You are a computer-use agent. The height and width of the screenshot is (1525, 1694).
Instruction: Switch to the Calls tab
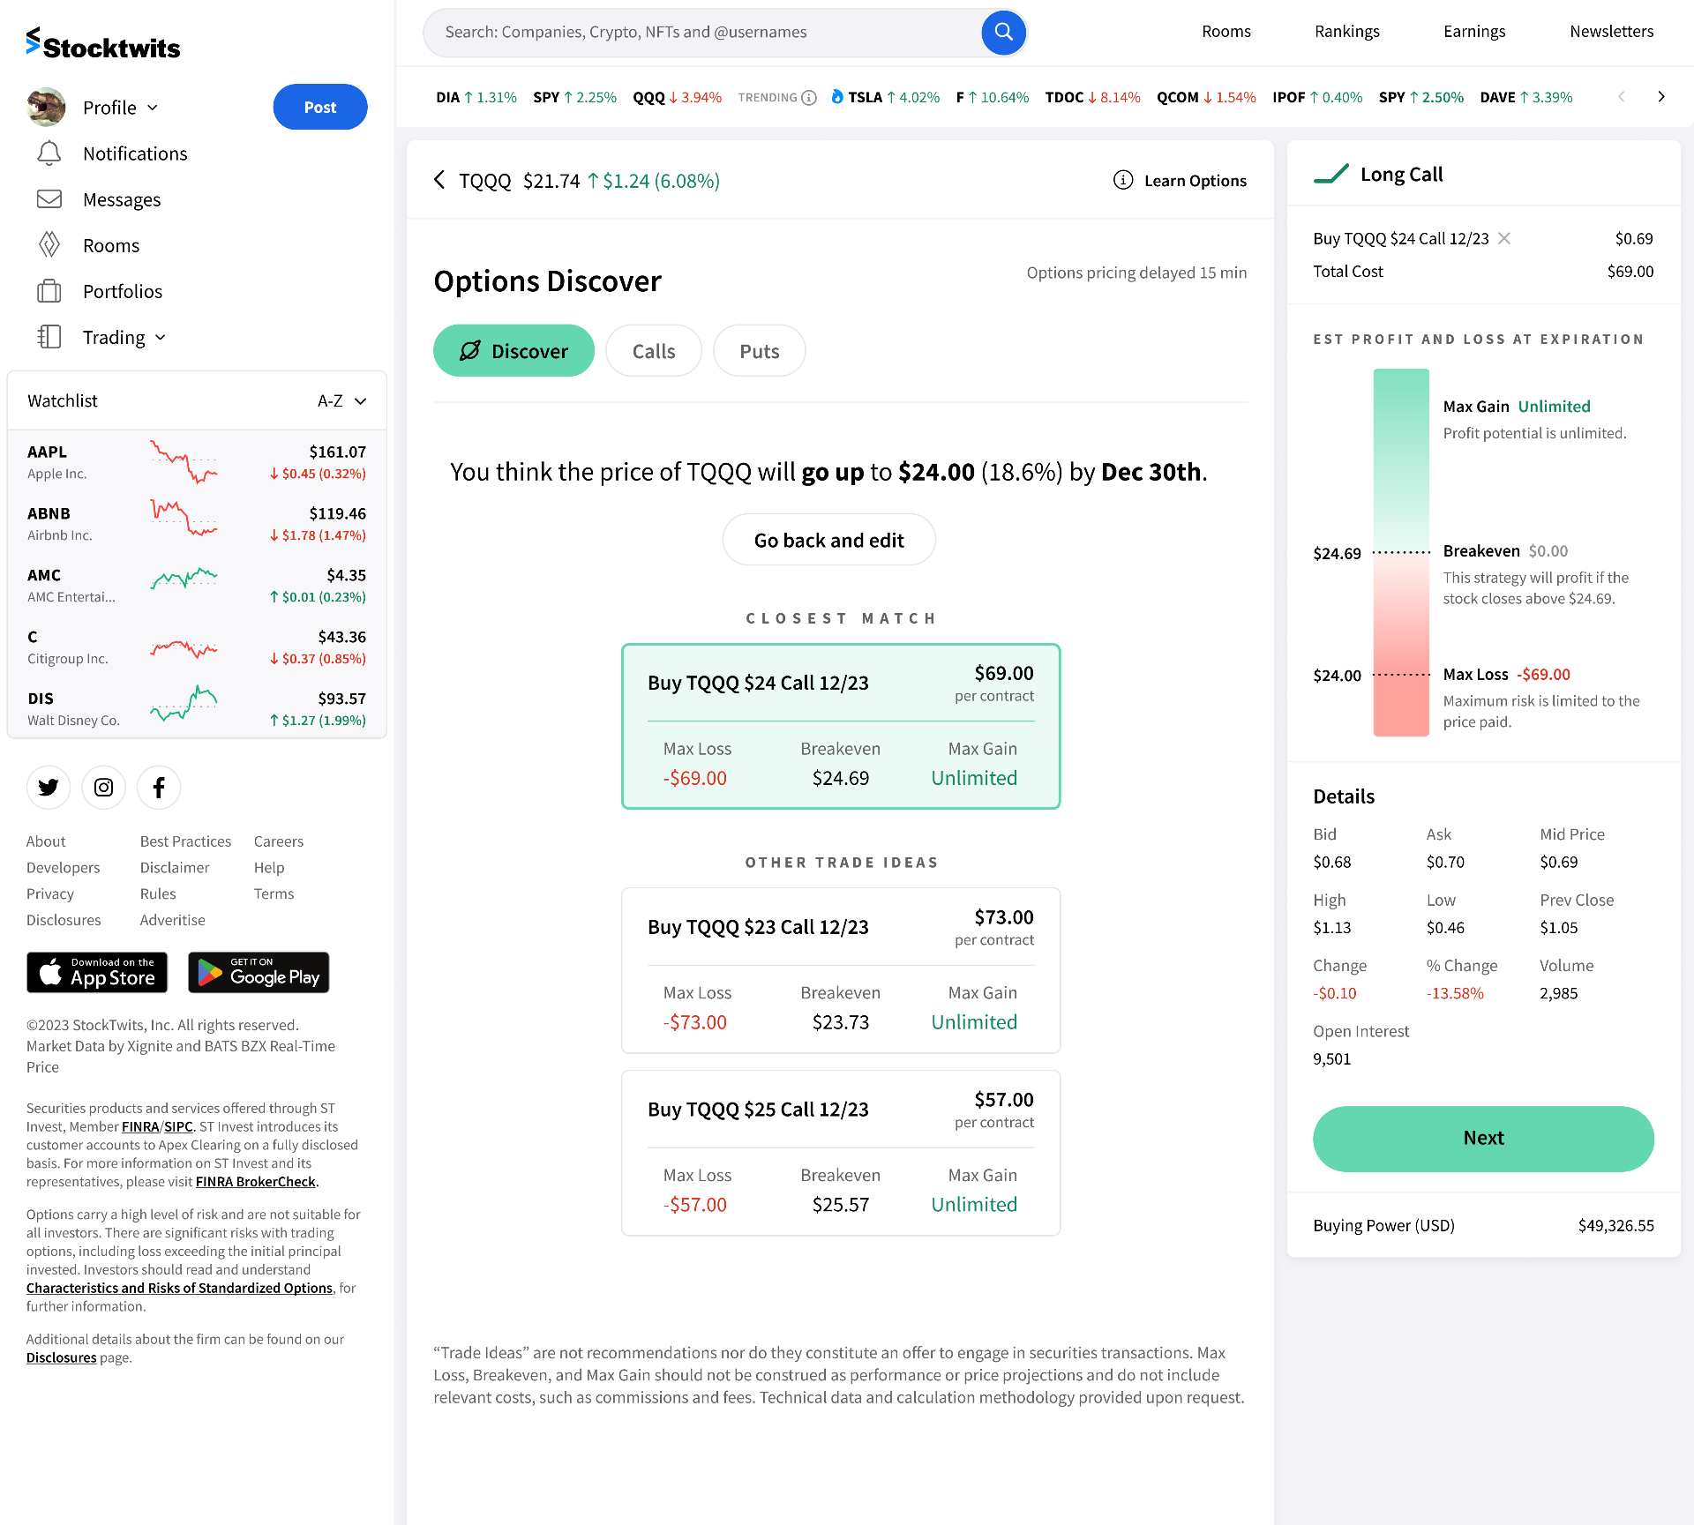tap(653, 350)
